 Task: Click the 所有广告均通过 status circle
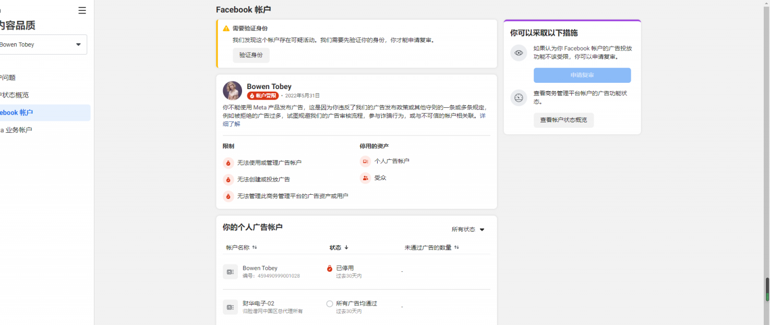tap(330, 304)
